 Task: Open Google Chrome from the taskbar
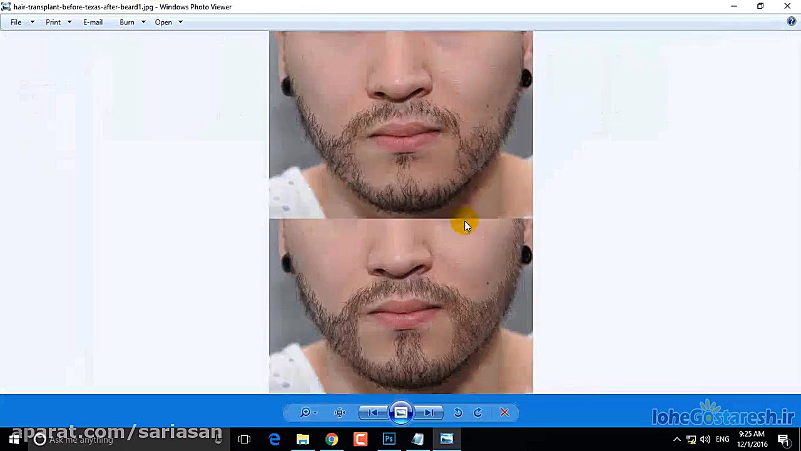331,439
